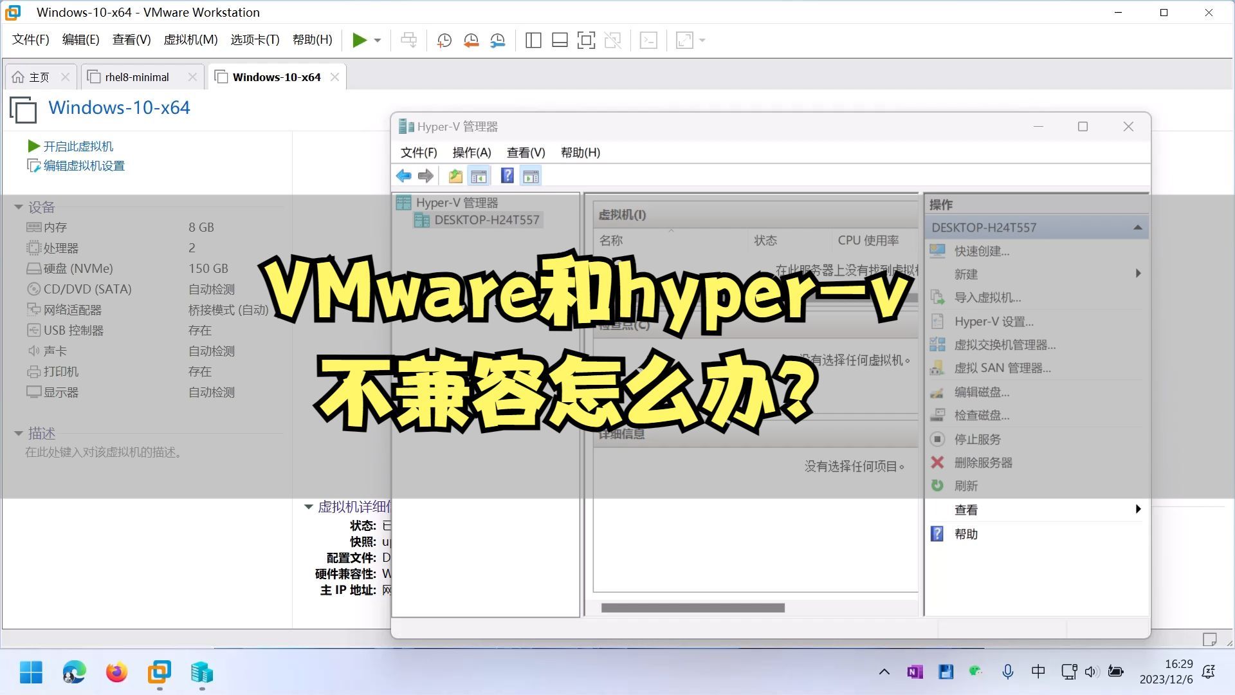Sort by CPU 使用率 column header

click(868, 241)
